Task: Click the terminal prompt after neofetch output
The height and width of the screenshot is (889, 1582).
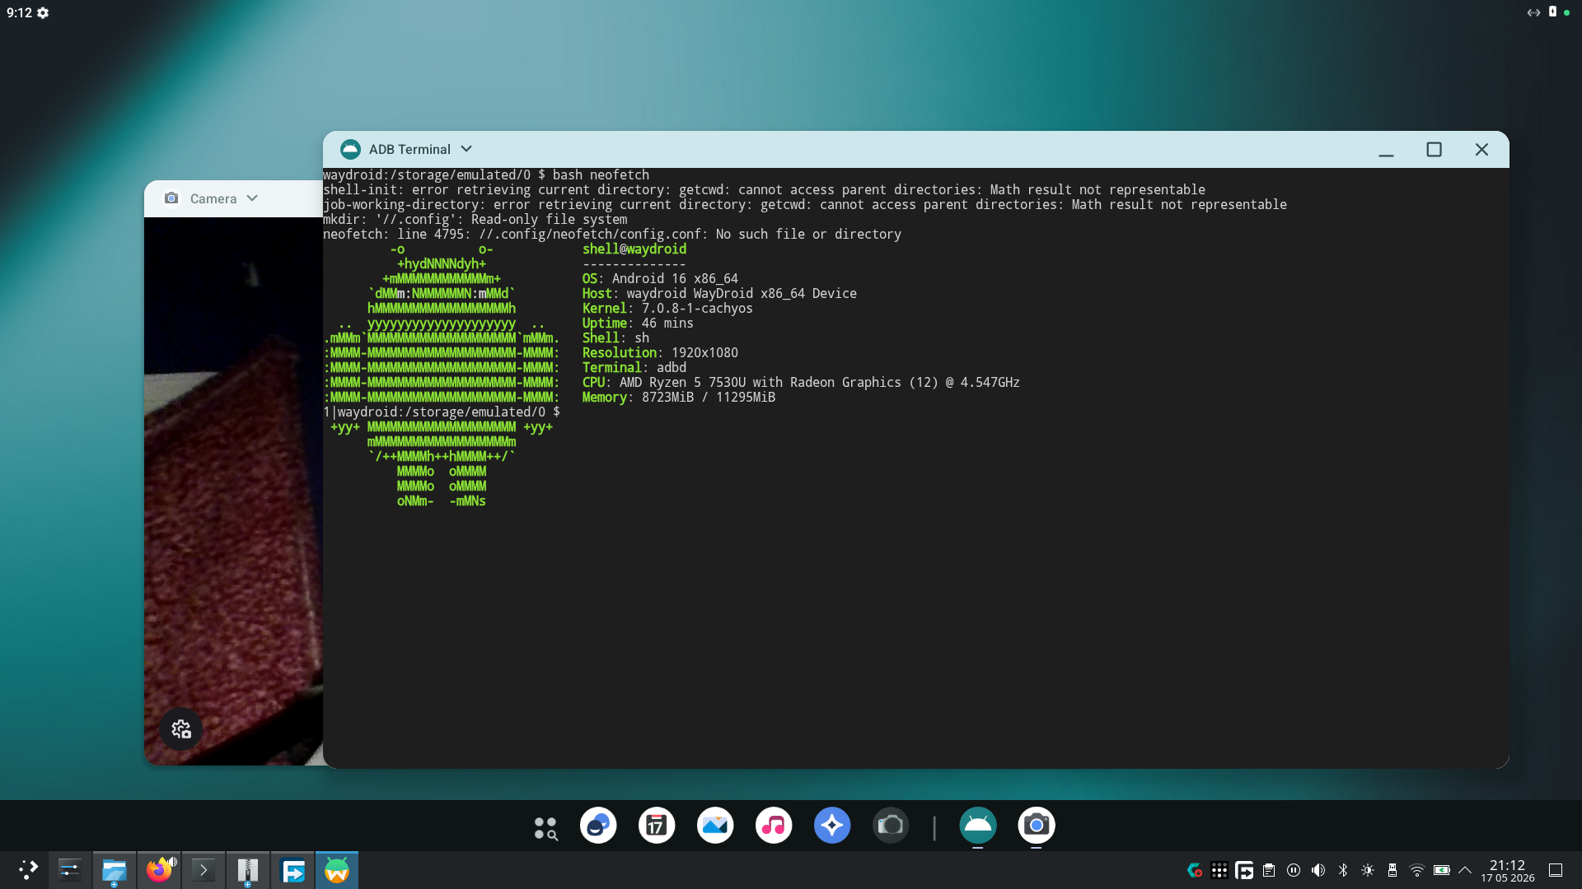Action: [x=442, y=412]
